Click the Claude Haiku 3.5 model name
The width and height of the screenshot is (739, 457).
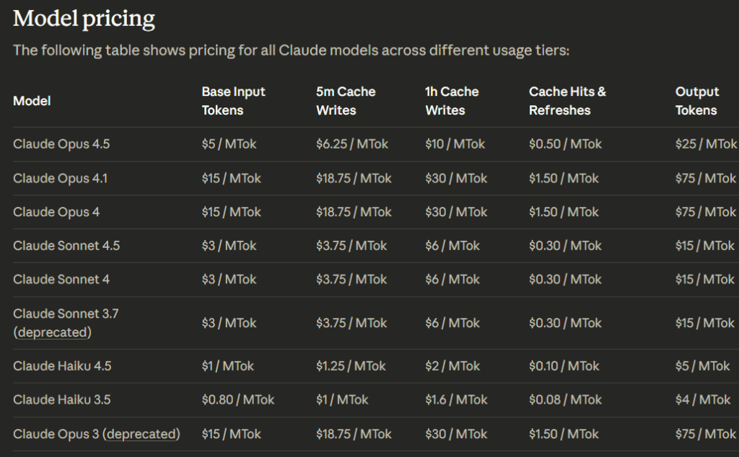(61, 399)
